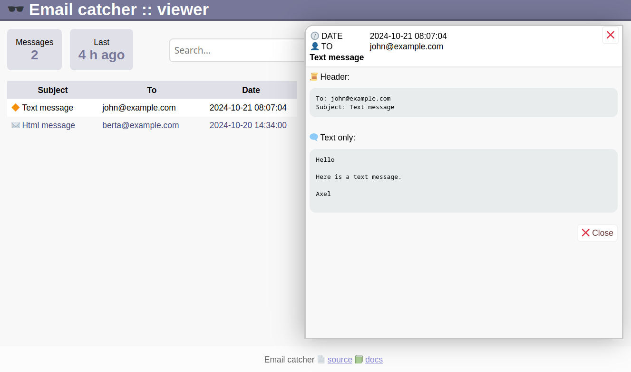
Task: Click date 2024-10-20 14:34:00 in table
Action: [248, 125]
